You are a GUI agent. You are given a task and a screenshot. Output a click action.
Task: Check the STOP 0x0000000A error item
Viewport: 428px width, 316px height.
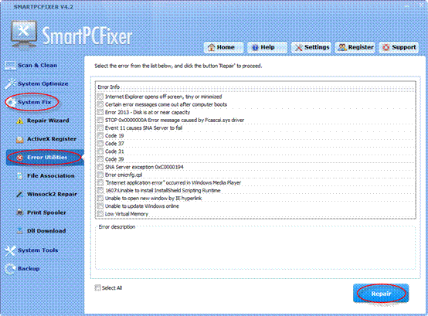tap(100, 120)
